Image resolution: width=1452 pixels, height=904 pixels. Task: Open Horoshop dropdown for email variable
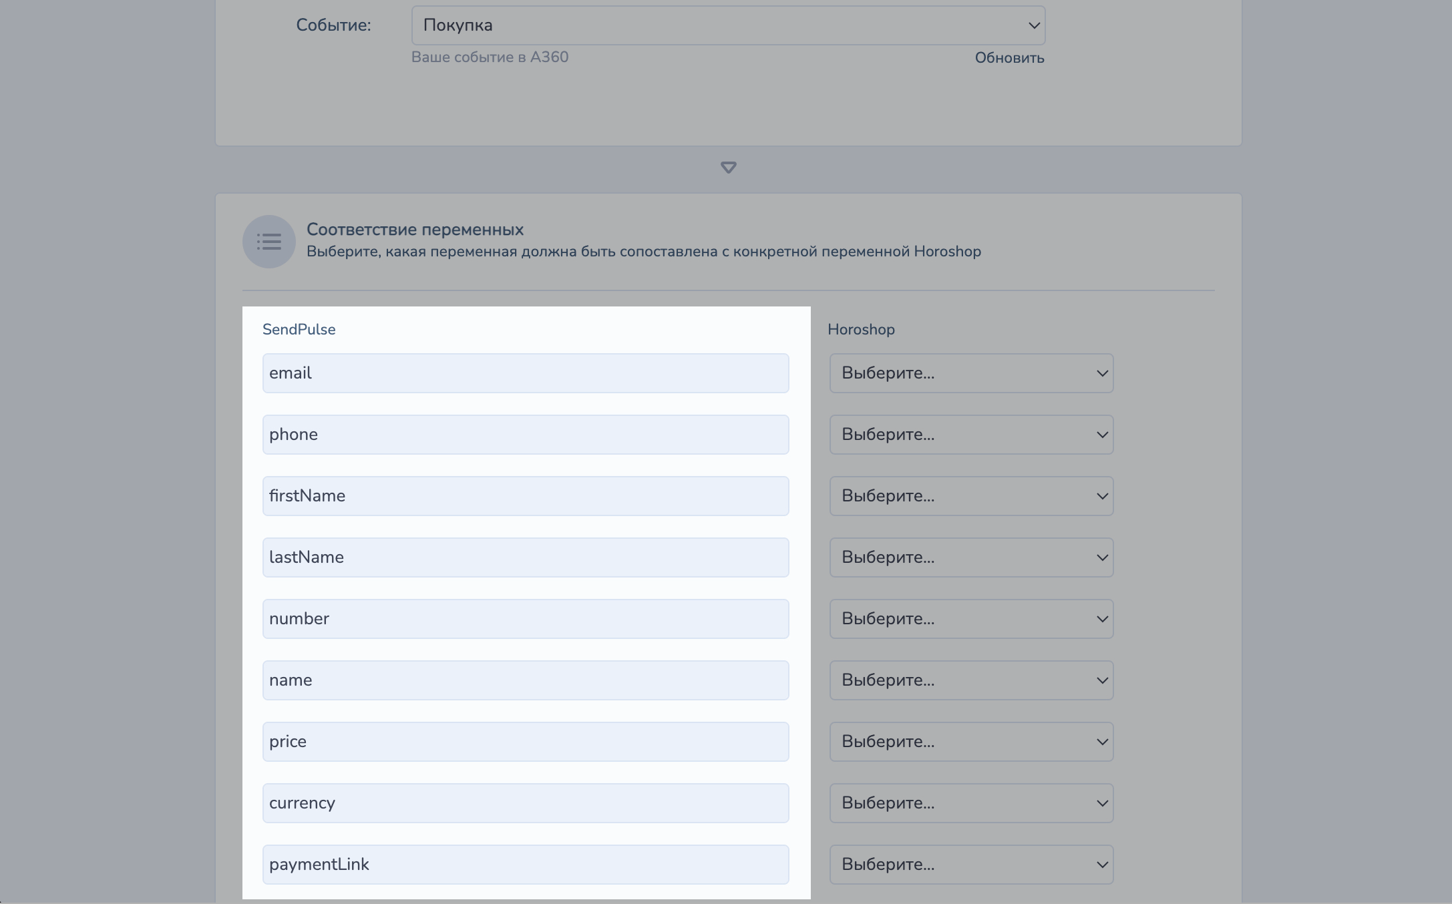pyautogui.click(x=970, y=373)
